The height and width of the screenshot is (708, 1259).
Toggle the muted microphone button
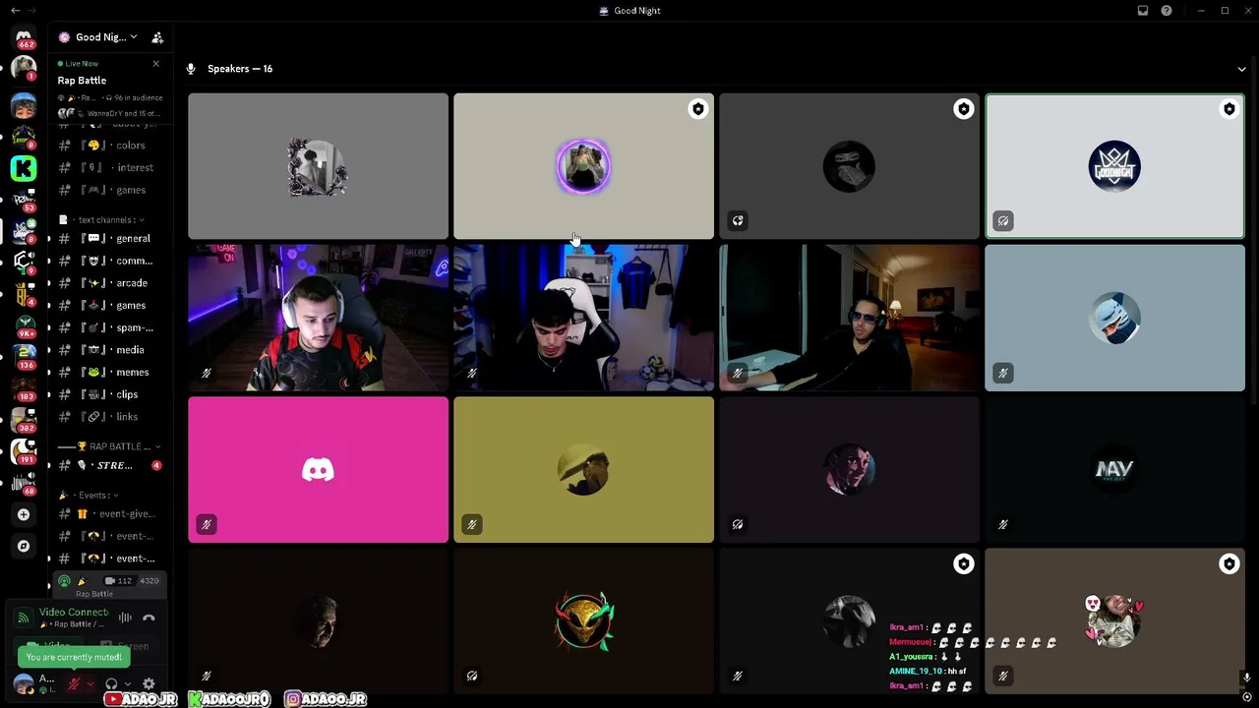coord(74,683)
